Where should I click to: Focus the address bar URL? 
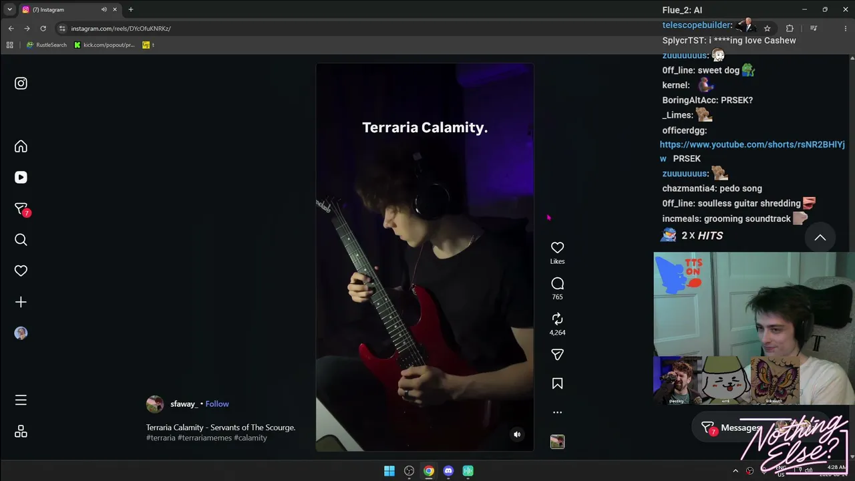coord(121,29)
